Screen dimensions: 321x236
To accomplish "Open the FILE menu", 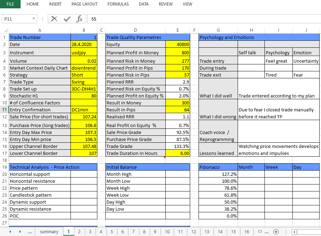I will coord(10,4).
